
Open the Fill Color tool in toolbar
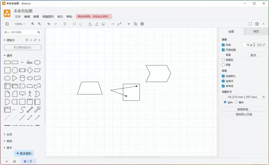pyautogui.click(x=90, y=24)
